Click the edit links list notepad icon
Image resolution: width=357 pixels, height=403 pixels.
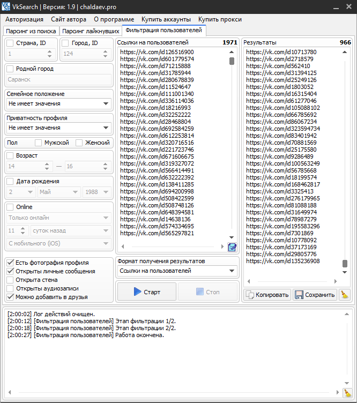click(232, 247)
